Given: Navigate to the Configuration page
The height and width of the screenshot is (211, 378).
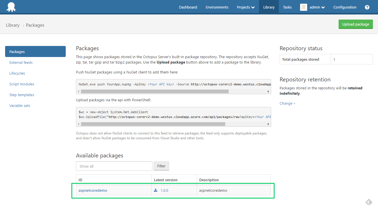Looking at the screenshot, I should pyautogui.click(x=345, y=7).
